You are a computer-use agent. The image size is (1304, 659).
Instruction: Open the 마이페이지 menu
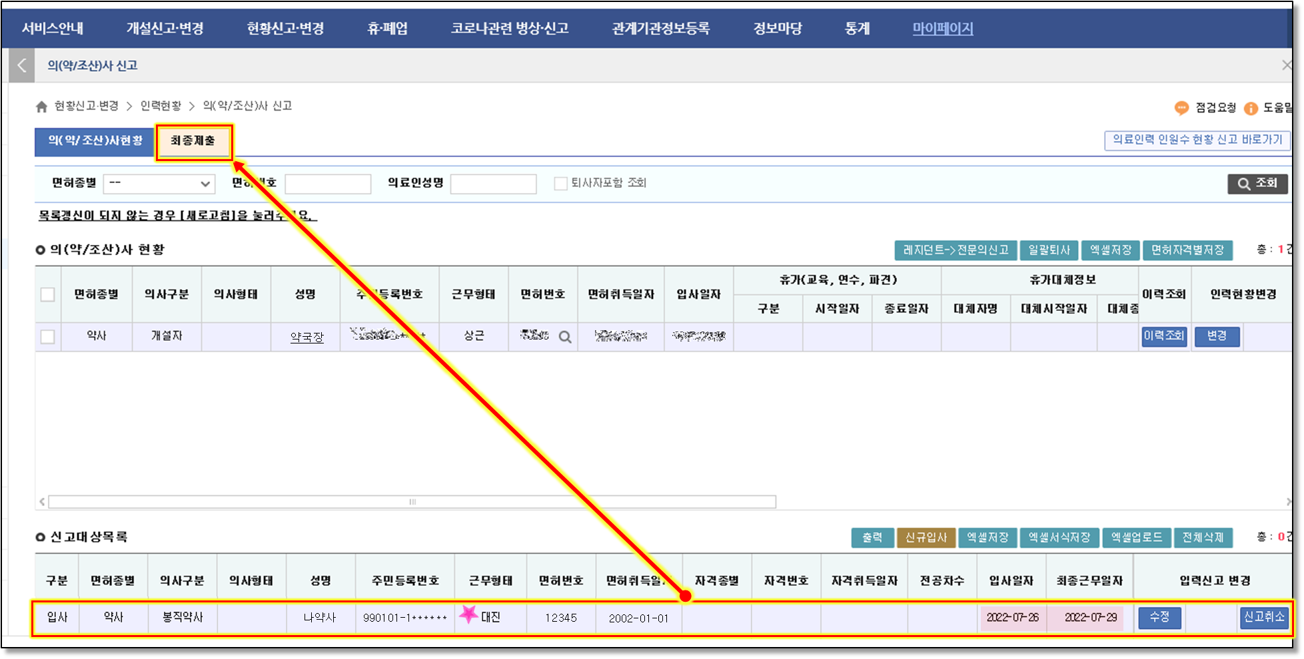942,29
